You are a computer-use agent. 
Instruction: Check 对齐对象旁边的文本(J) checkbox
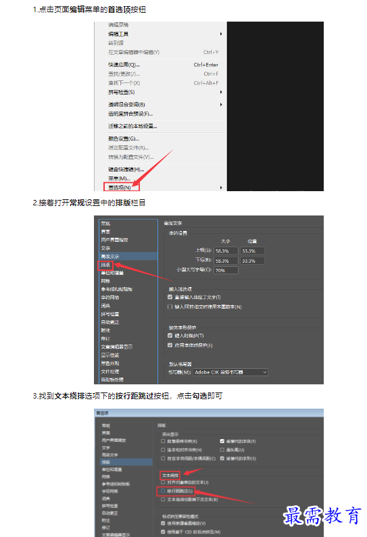[163, 482]
